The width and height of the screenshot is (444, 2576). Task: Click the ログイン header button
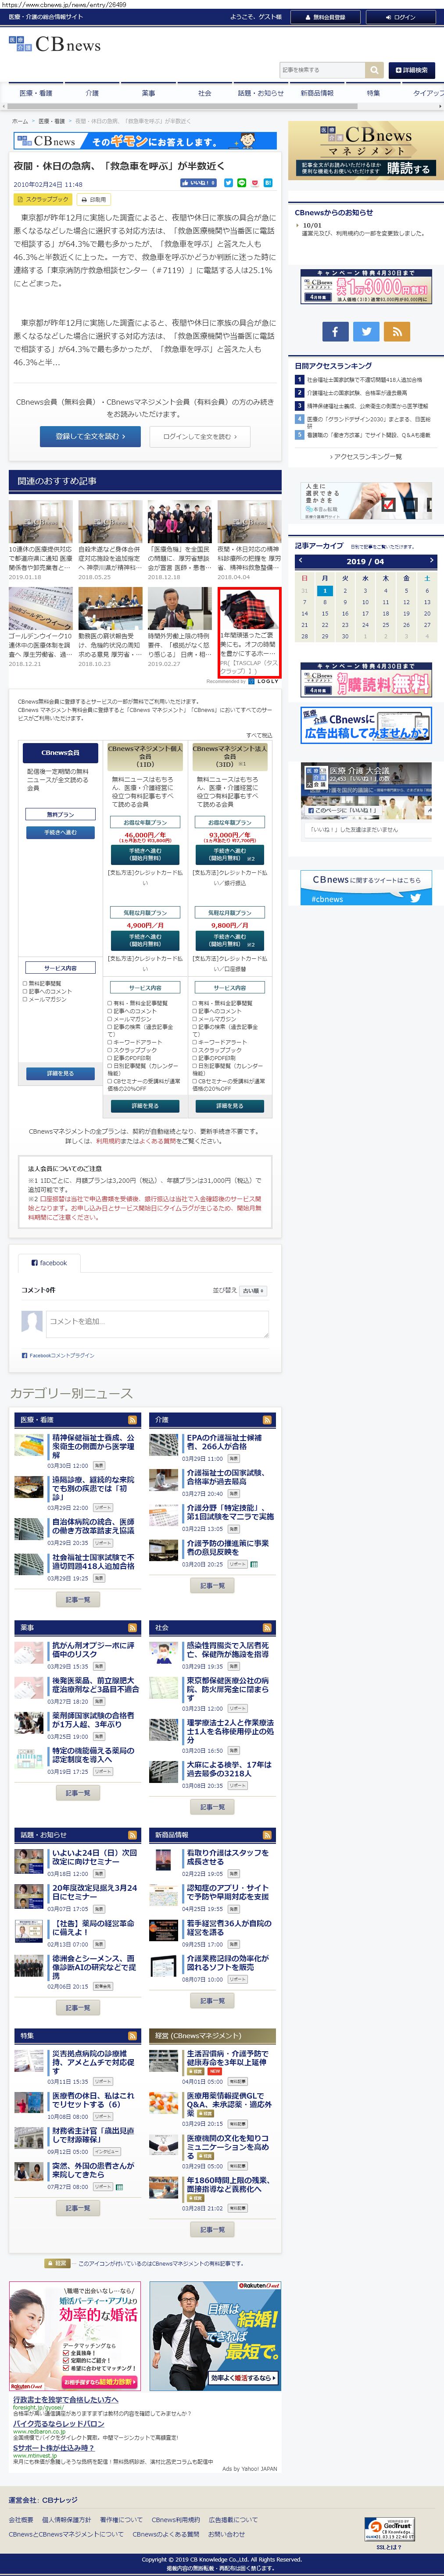click(x=400, y=17)
